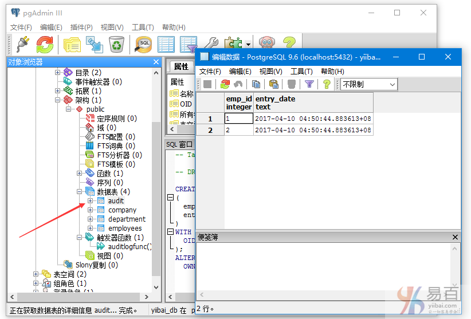This screenshot has height=319, width=471.
Task: Click the green-red refresh icon in main toolbar
Action: 45,44
